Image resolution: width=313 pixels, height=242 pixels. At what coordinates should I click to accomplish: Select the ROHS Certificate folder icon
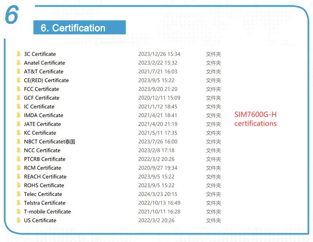(19, 185)
